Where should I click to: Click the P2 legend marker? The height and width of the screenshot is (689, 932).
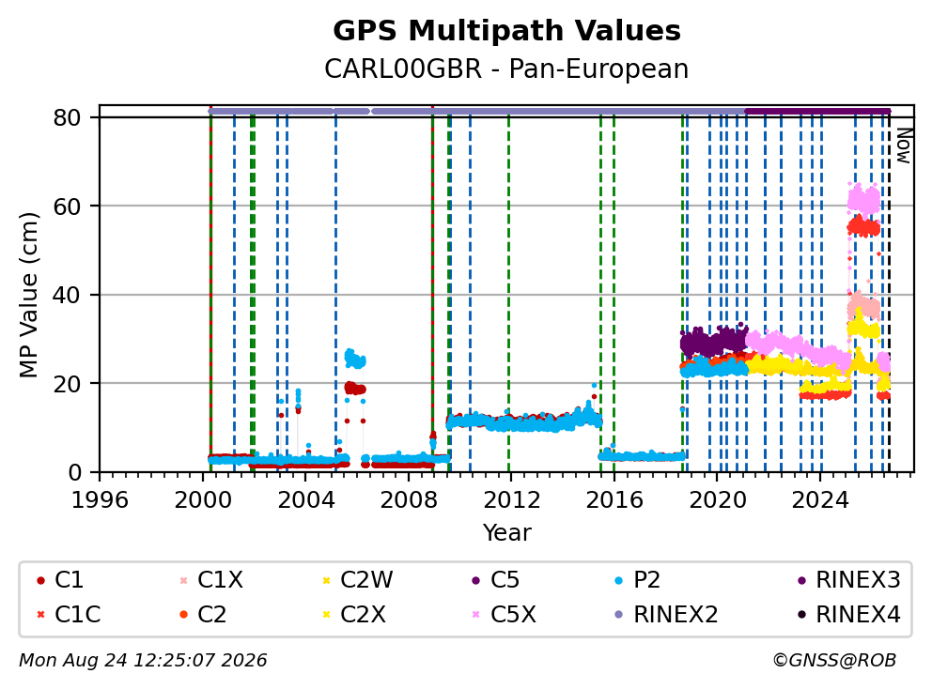619,580
